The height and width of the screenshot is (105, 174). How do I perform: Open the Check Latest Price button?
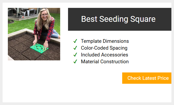coord(147,78)
